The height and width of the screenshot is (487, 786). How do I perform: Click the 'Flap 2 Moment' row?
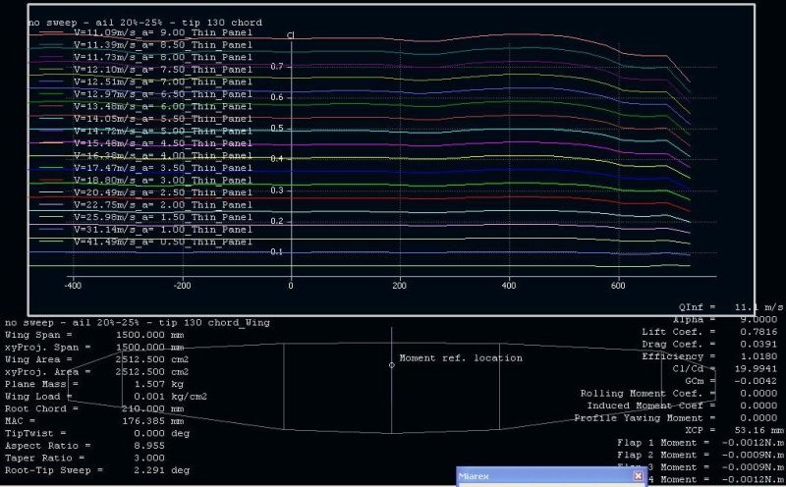(x=701, y=455)
